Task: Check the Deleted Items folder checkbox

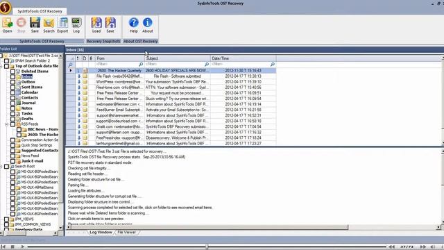Action: tap(12, 71)
